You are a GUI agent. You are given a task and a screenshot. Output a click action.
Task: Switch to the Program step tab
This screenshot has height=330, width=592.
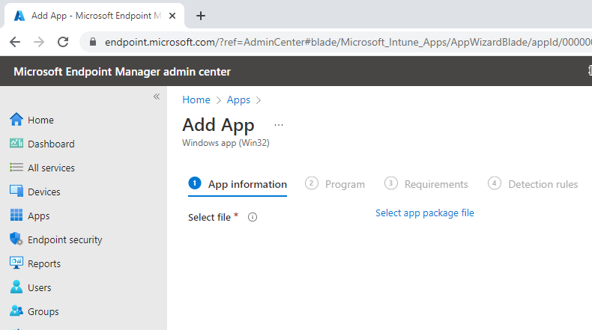pos(335,184)
